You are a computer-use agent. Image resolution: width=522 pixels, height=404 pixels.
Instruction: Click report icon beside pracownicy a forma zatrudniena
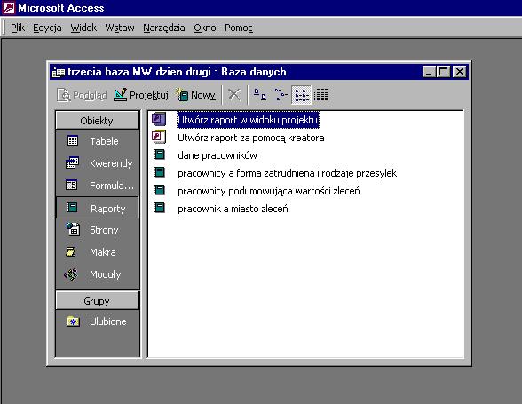click(159, 172)
